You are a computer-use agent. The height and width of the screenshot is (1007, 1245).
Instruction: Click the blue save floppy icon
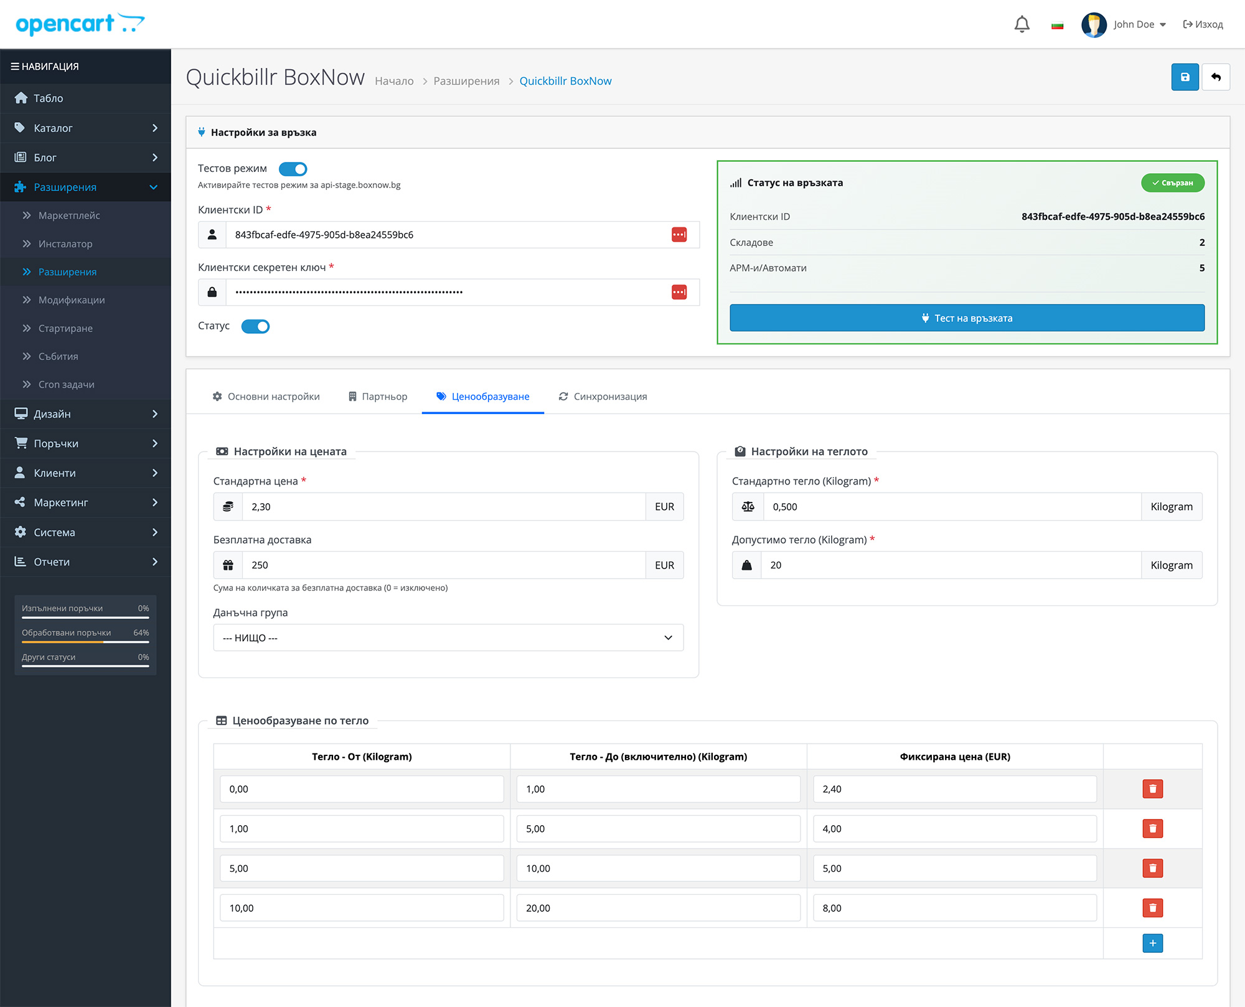point(1185,77)
